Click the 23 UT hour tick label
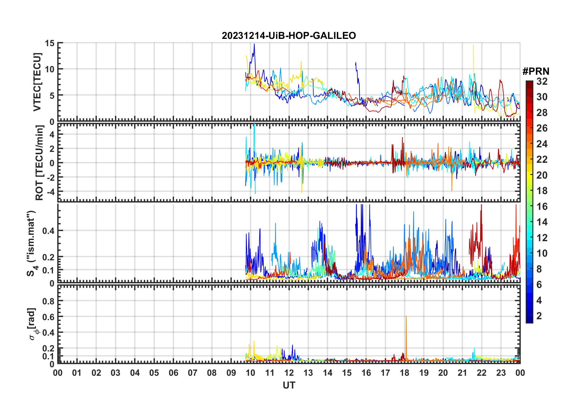This screenshot has height=404, width=578. (x=501, y=373)
